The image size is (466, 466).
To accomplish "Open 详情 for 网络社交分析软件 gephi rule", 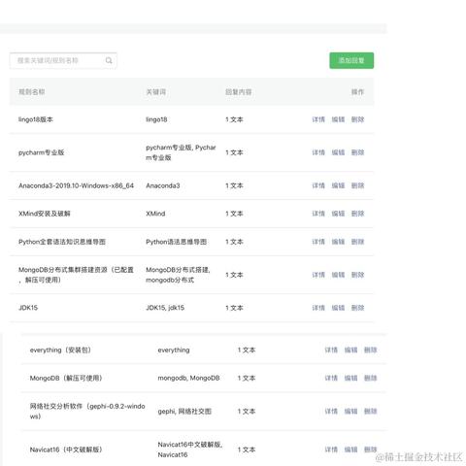I will (x=331, y=412).
